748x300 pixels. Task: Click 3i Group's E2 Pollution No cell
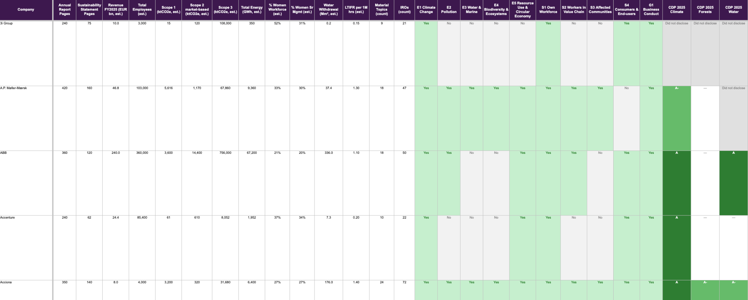click(x=449, y=53)
